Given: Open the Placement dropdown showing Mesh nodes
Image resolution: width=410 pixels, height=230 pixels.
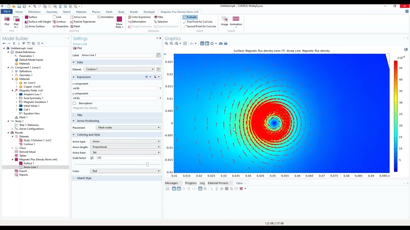Looking at the screenshot, I should [128, 127].
